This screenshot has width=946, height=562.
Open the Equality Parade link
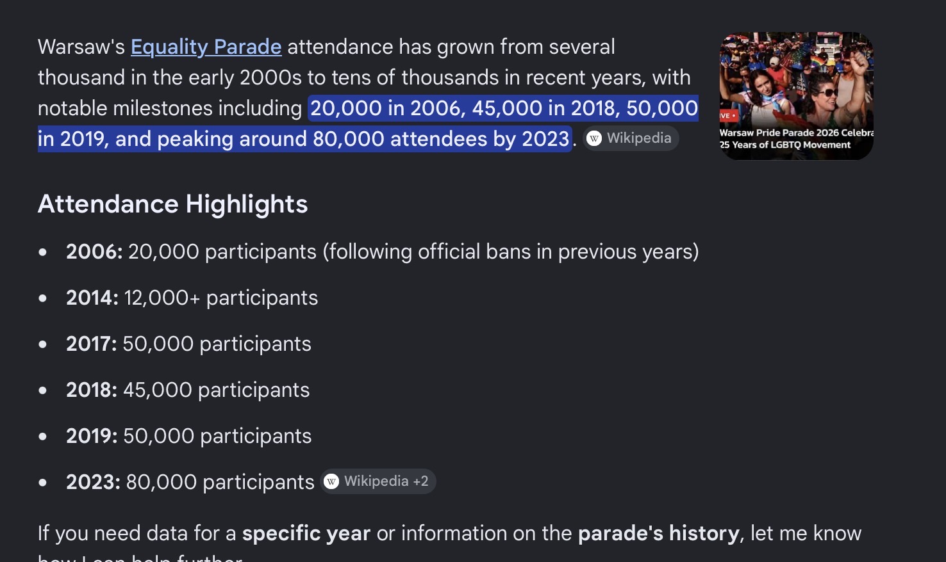206,47
